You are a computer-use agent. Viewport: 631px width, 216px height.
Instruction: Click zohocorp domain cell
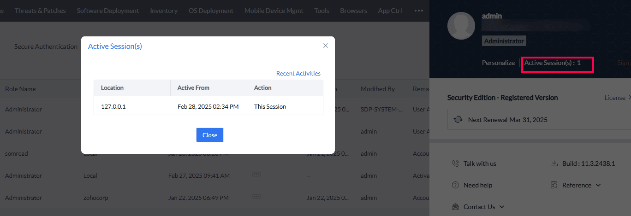[x=96, y=198]
